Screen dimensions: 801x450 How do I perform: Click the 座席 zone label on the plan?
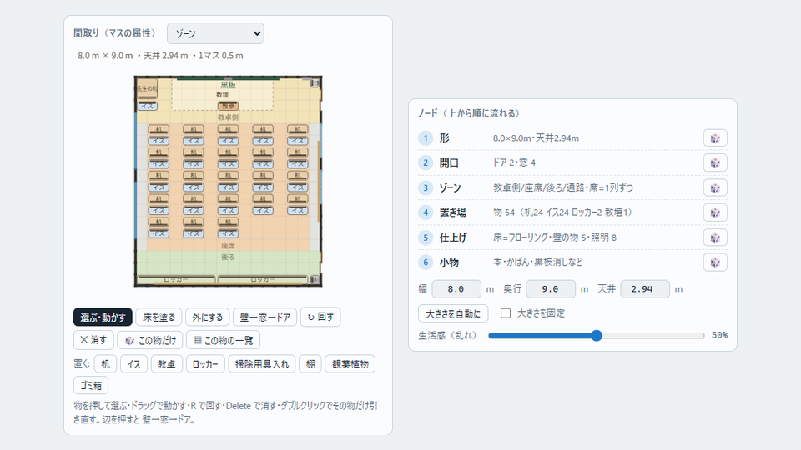click(x=228, y=245)
